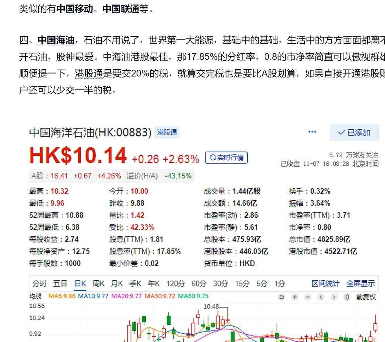The image size is (385, 342).
Task: Zoom in chart with plus icon
Action: [295, 297]
